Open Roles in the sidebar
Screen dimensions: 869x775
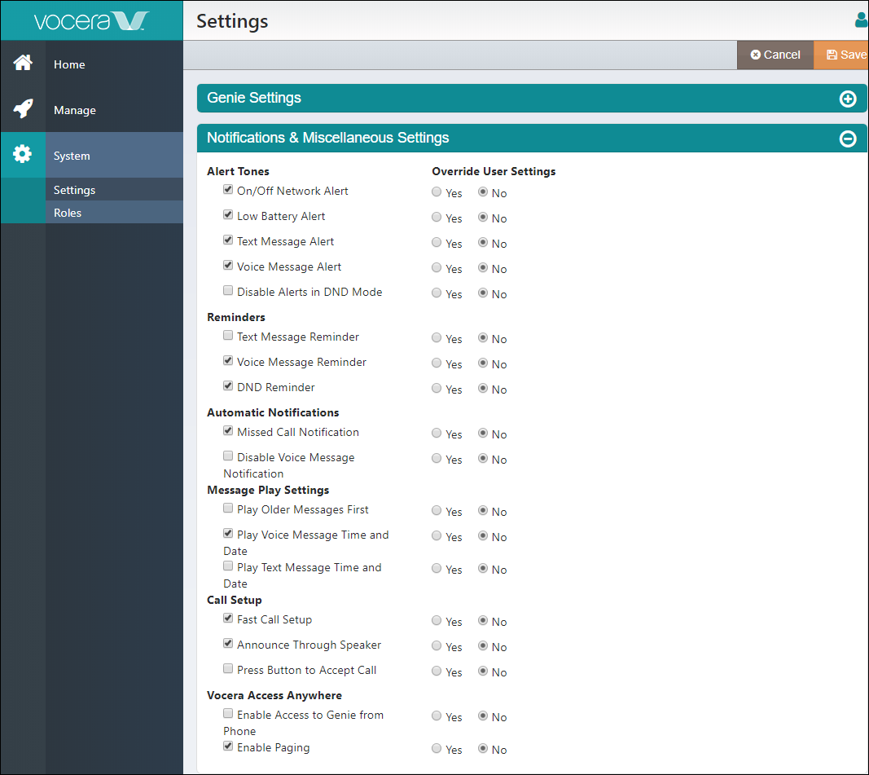[68, 213]
